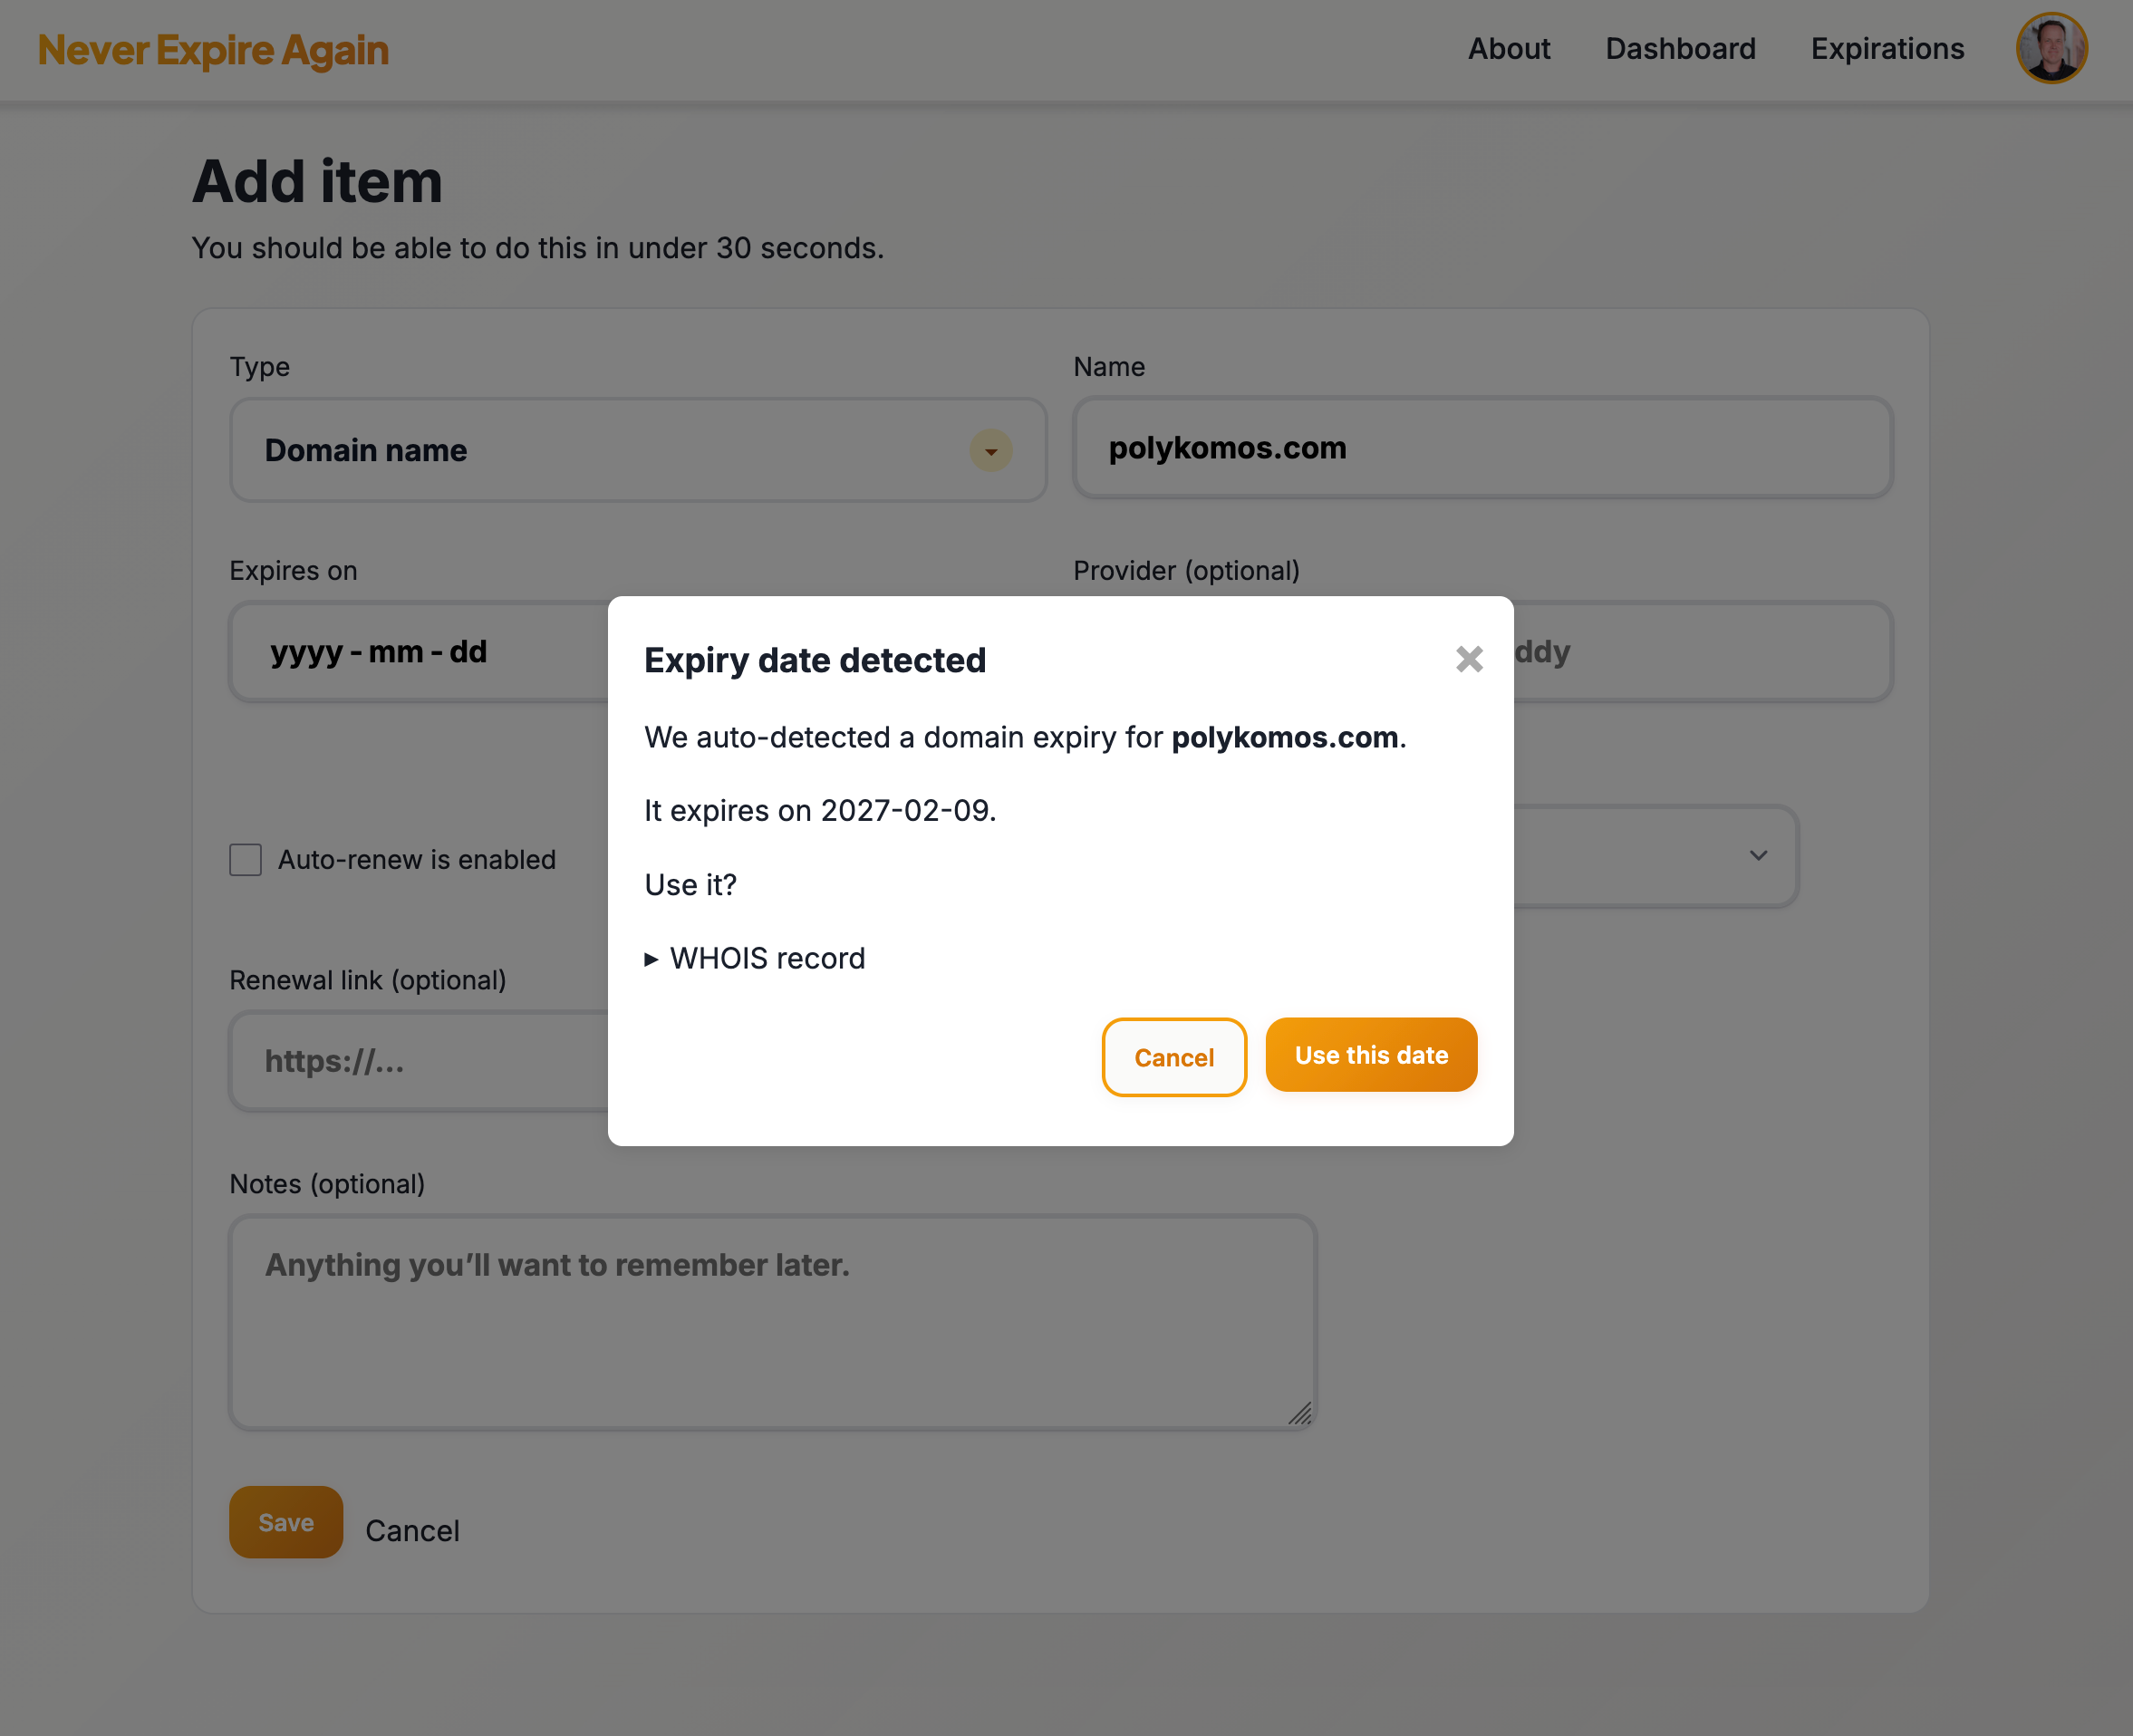Image resolution: width=2133 pixels, height=1736 pixels.
Task: Open the user profile avatar menu
Action: click(x=2051, y=47)
